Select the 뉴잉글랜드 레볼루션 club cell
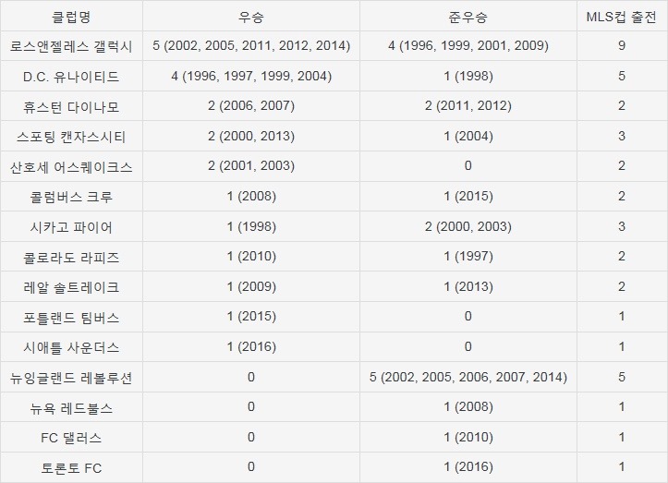Screen dimensions: 668x483 tap(71, 378)
